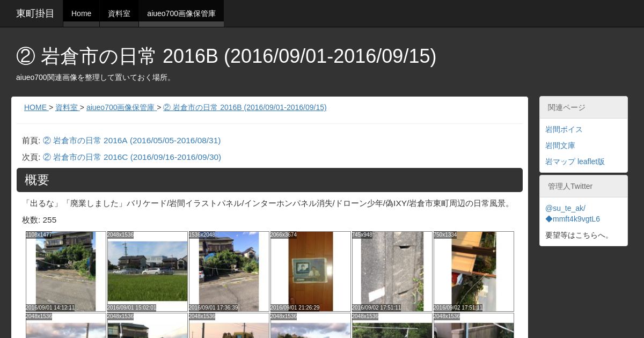The image size is (644, 338).
Task: Open the 東町掛目 site title link
Action: click(35, 13)
